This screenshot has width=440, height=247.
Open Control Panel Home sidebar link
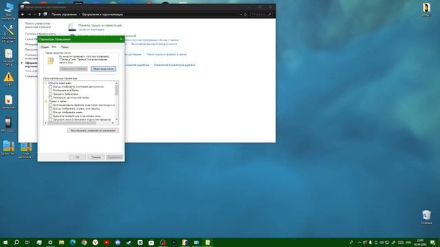pyautogui.click(x=38, y=25)
